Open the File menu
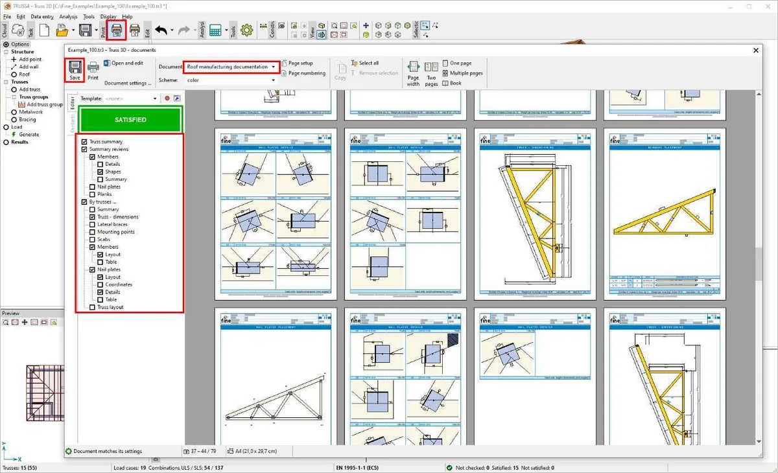 [7, 16]
